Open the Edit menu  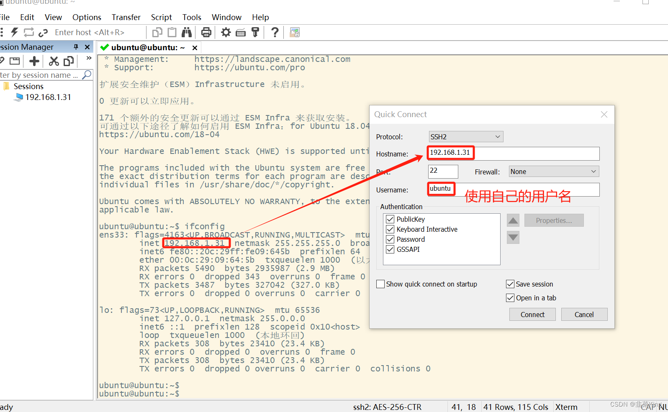[27, 17]
